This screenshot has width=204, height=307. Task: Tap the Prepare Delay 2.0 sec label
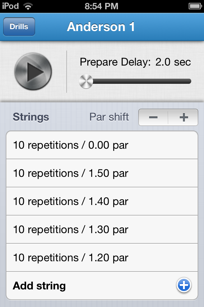[x=135, y=62]
